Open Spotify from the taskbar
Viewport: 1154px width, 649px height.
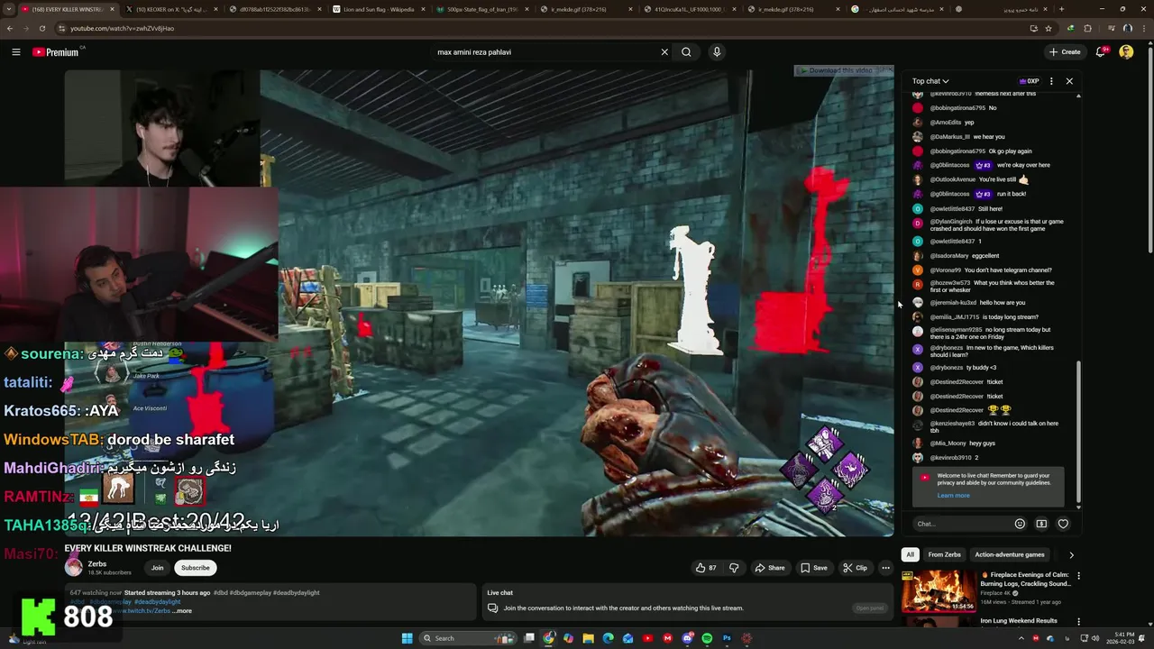pos(707,638)
